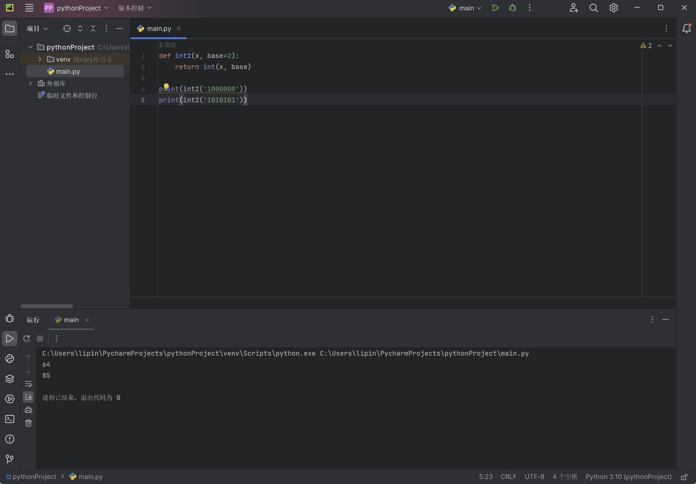Hide the run panel
Screen dimensions: 696x484
tap(665, 319)
